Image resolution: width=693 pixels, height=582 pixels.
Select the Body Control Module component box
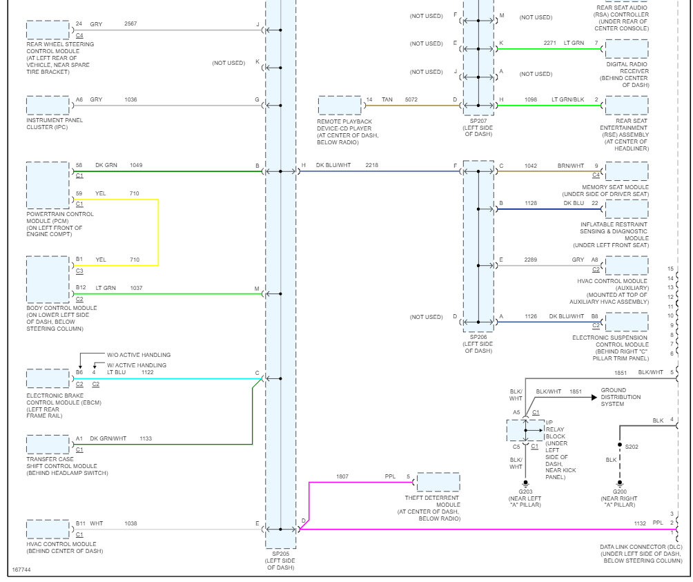(48, 280)
